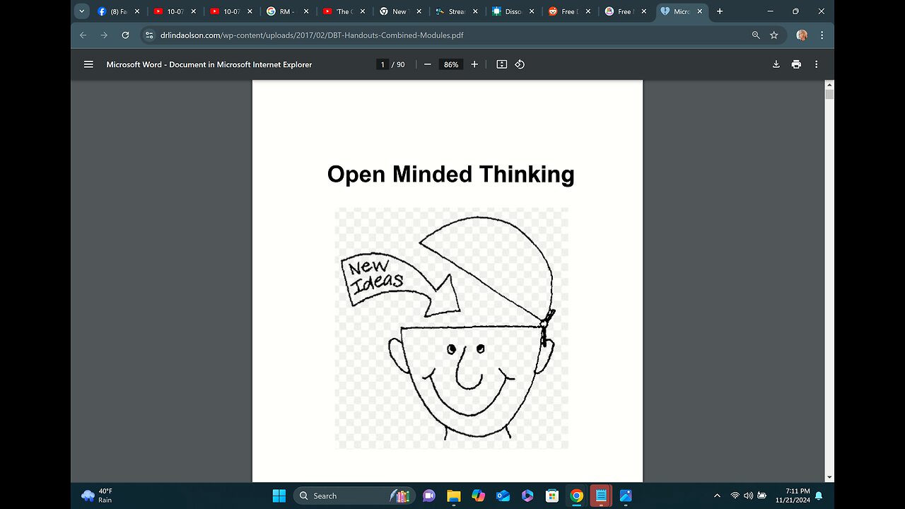This screenshot has height=509, width=905.
Task: Open the clock showing 7:11 PM
Action: tap(791, 496)
